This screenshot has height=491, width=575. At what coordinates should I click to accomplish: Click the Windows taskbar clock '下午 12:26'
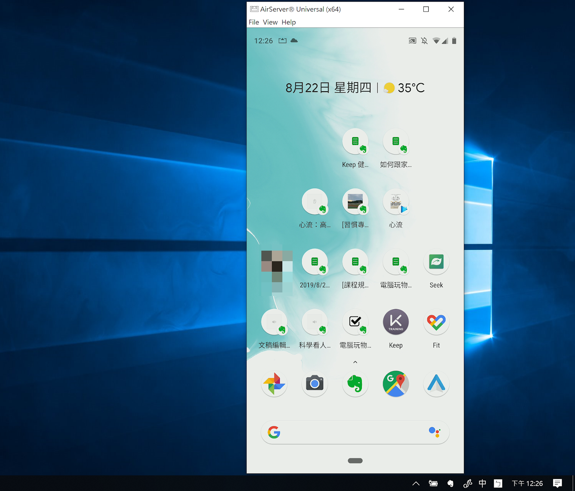527,483
